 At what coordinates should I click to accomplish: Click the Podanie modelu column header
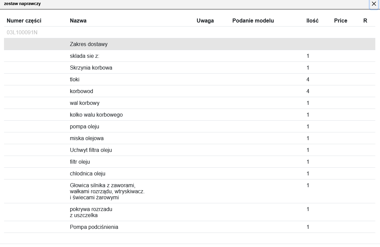(x=253, y=20)
